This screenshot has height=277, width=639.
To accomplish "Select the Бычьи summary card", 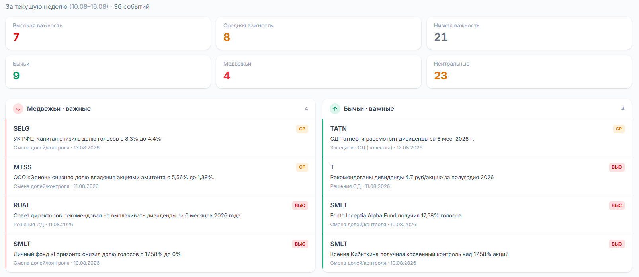I will (x=108, y=72).
